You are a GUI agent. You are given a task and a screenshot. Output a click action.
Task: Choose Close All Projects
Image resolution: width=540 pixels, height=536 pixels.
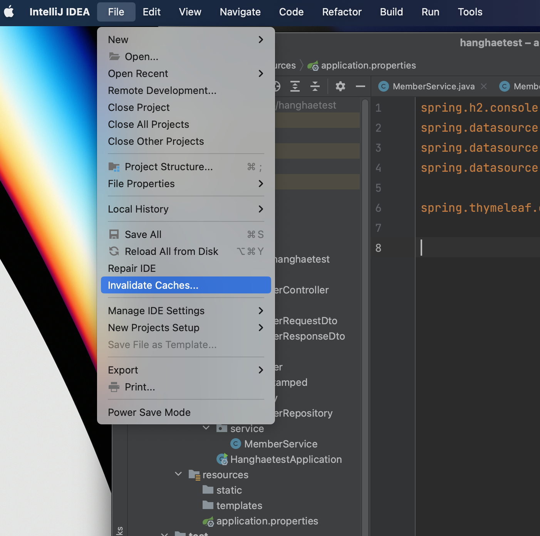click(x=186, y=124)
